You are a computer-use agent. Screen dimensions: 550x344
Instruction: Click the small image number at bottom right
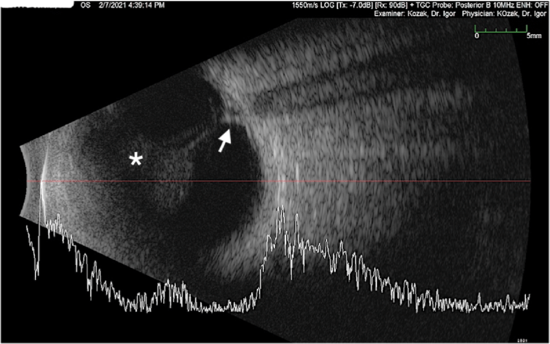(522, 340)
